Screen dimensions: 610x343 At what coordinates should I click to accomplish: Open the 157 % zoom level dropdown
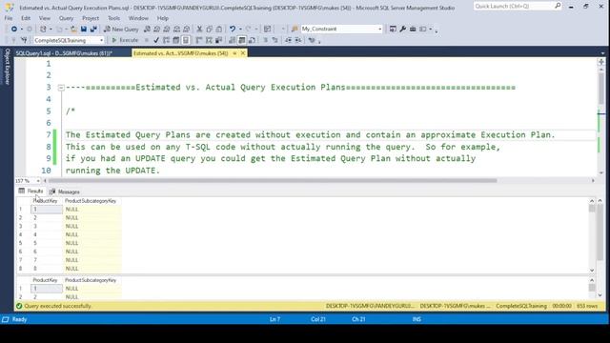click(x=37, y=181)
